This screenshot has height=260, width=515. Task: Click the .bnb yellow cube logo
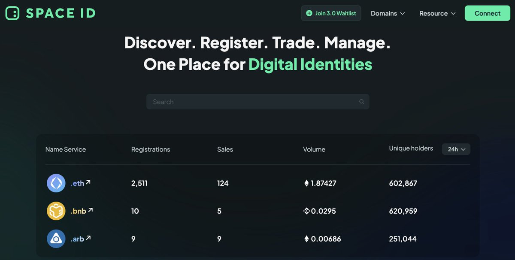pyautogui.click(x=56, y=211)
